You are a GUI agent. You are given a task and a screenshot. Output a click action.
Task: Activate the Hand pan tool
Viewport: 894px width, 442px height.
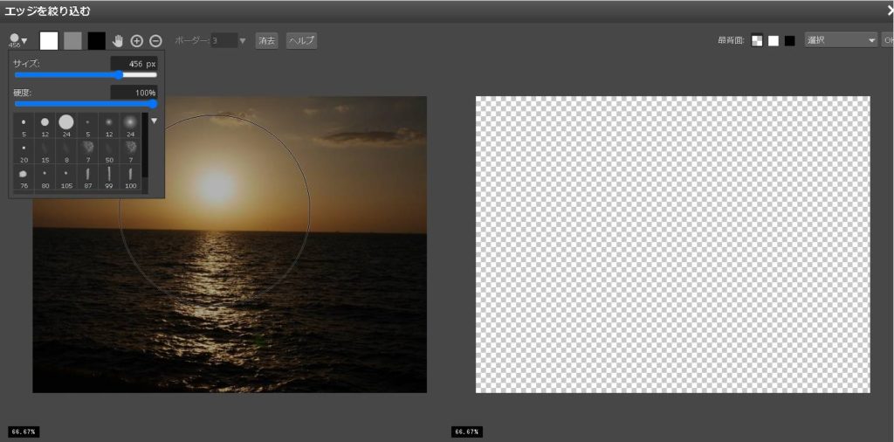click(x=118, y=40)
